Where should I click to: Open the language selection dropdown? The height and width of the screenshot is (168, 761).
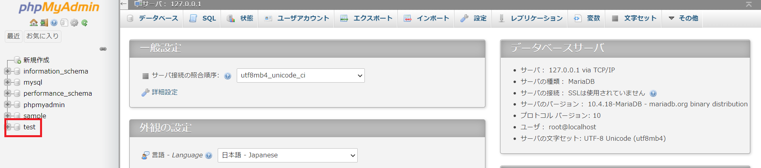pos(288,155)
